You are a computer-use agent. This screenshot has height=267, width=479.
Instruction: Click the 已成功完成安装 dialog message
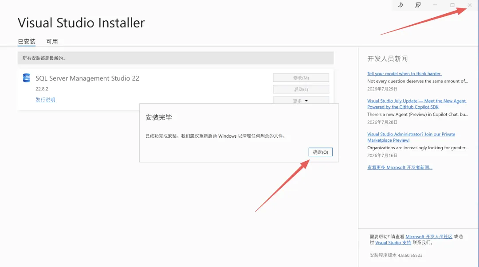coord(216,136)
